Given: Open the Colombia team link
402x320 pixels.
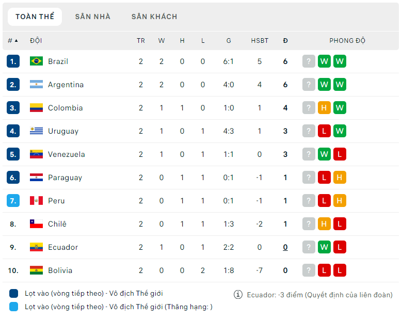Looking at the screenshot, I should (x=65, y=108).
